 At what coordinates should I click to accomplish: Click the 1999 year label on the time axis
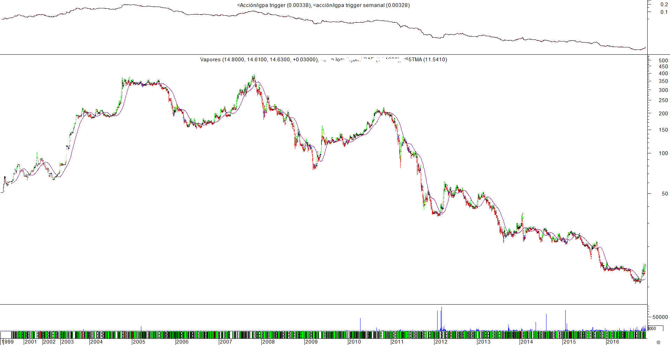tap(8, 342)
